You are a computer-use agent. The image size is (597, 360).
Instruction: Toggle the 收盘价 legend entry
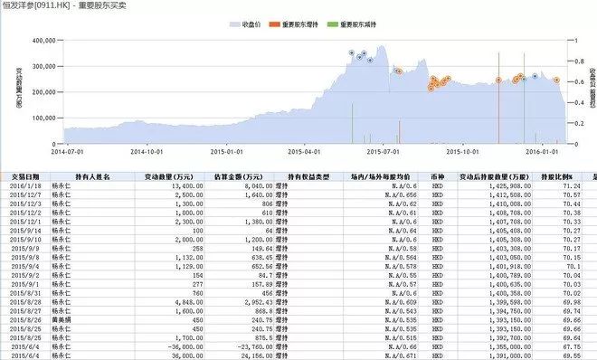pyautogui.click(x=245, y=24)
